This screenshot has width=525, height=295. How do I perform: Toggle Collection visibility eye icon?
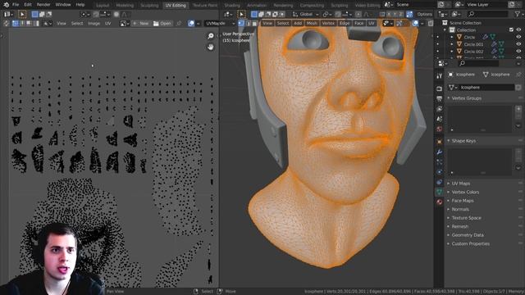[518, 29]
